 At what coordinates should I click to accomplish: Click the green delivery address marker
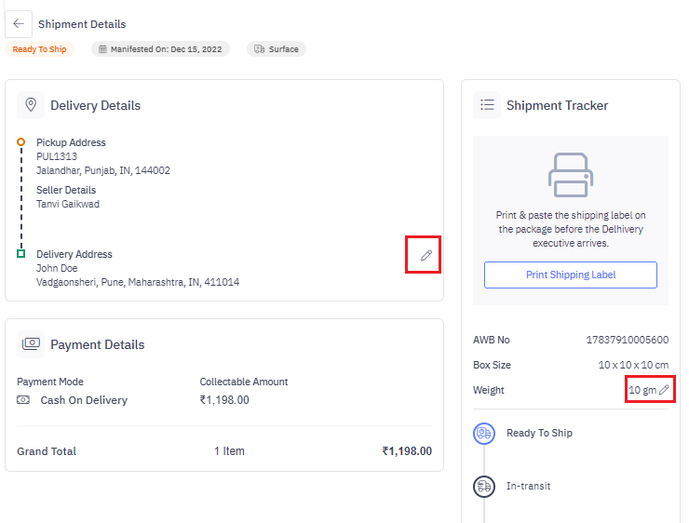(20, 253)
